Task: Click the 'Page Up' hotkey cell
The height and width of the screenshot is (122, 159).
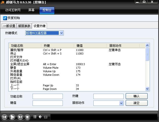Action: click(x=48, y=86)
